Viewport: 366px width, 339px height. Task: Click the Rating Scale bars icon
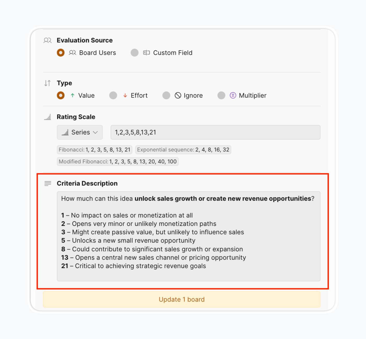coord(48,117)
